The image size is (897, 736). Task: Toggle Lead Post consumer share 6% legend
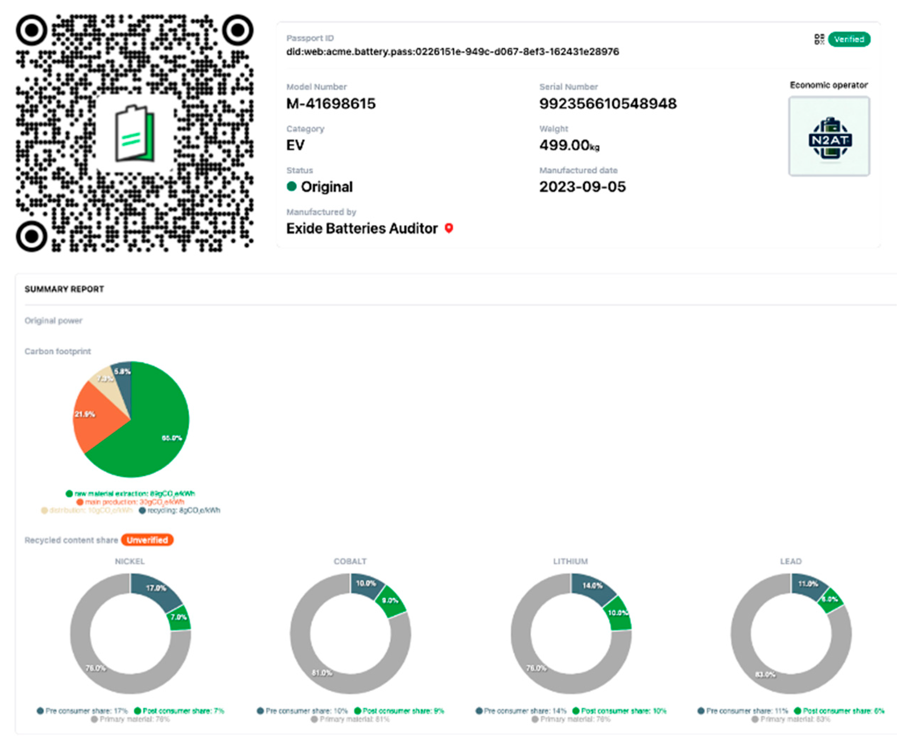839,711
